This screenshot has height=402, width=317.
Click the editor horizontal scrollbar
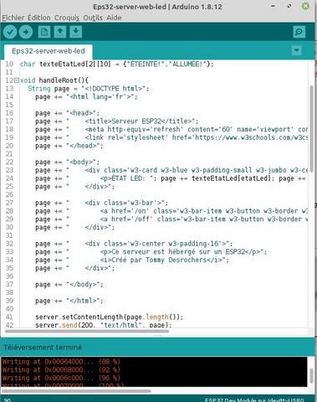(87, 332)
